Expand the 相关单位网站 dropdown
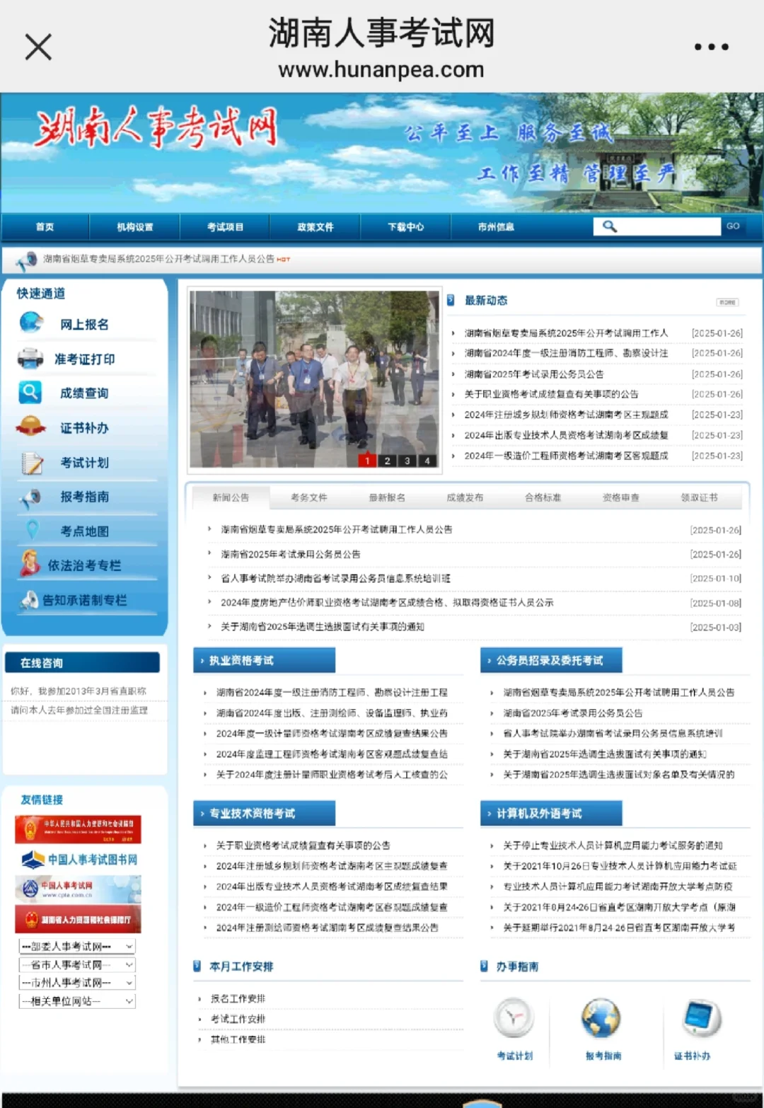This screenshot has height=1108, width=764. tap(76, 1000)
